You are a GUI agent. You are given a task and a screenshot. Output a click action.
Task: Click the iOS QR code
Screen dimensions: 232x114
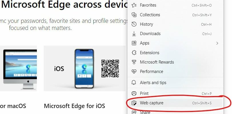coord(110,68)
